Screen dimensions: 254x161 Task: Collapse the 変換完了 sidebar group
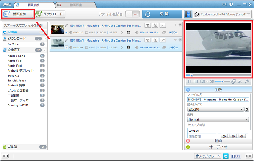45,50
